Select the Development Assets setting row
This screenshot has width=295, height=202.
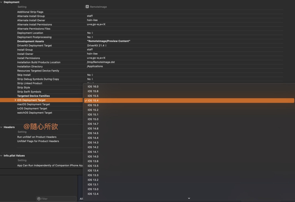tap(31, 41)
